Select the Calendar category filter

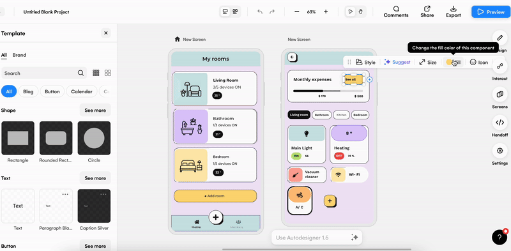point(82,91)
